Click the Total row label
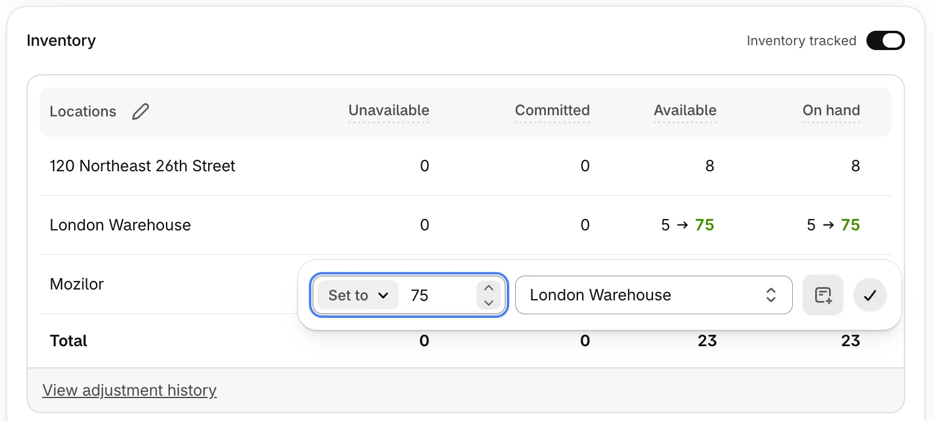 [68, 341]
